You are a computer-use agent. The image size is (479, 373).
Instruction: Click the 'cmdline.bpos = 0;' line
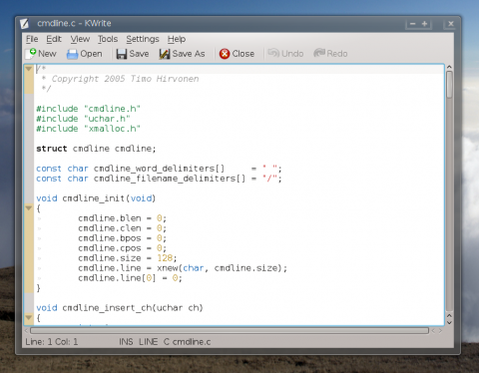(x=122, y=238)
